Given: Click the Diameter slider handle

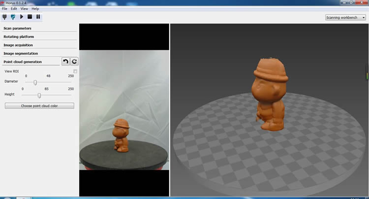Looking at the screenshot, I should [x=35, y=82].
